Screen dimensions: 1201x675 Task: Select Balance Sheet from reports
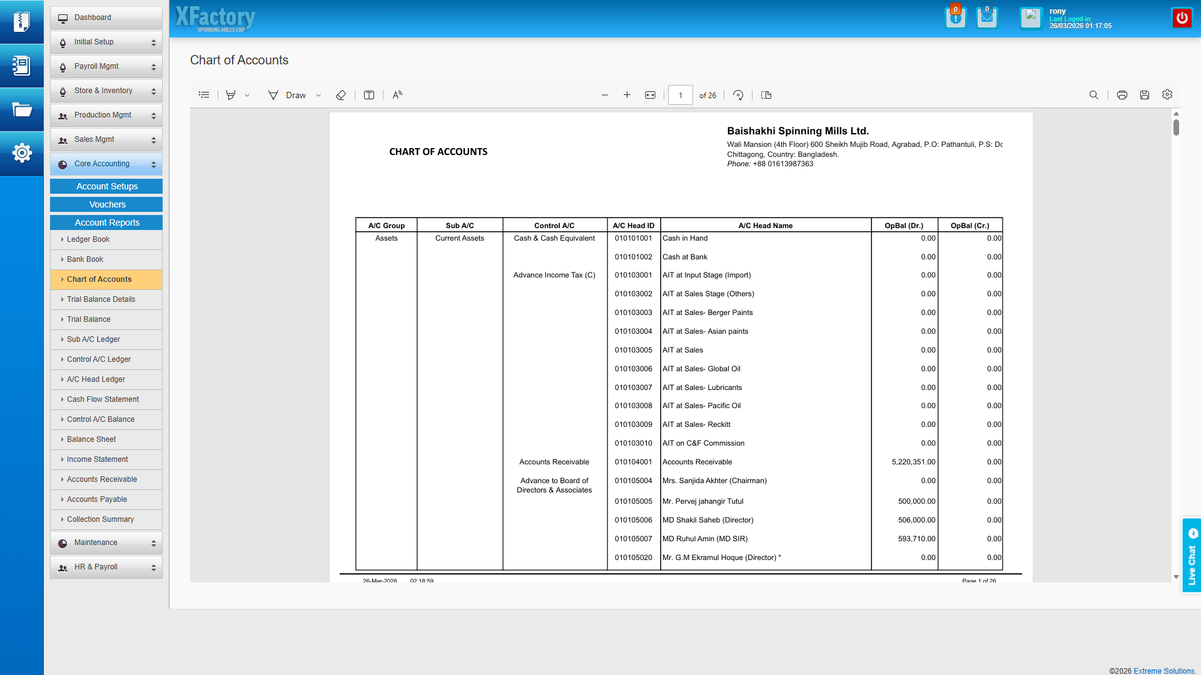pyautogui.click(x=91, y=439)
